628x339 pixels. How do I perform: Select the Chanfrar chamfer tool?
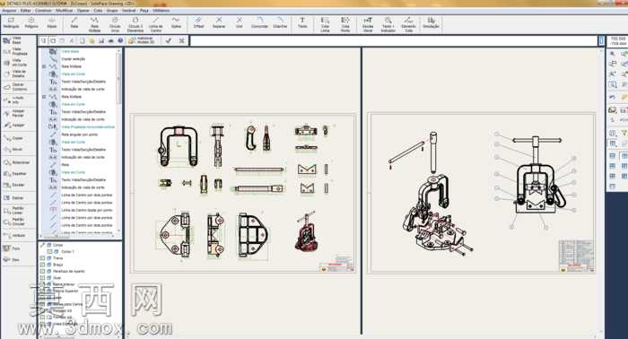[280, 23]
